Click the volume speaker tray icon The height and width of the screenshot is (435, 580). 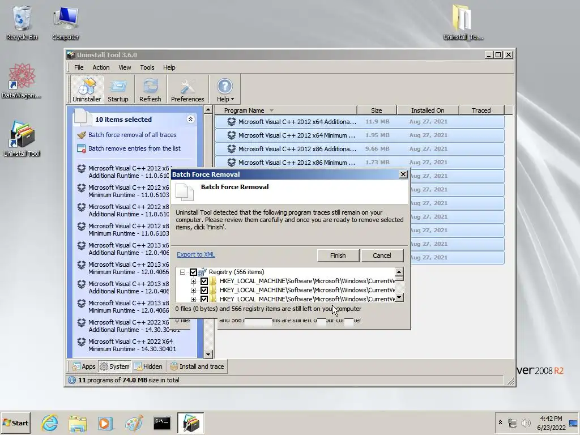526,423
